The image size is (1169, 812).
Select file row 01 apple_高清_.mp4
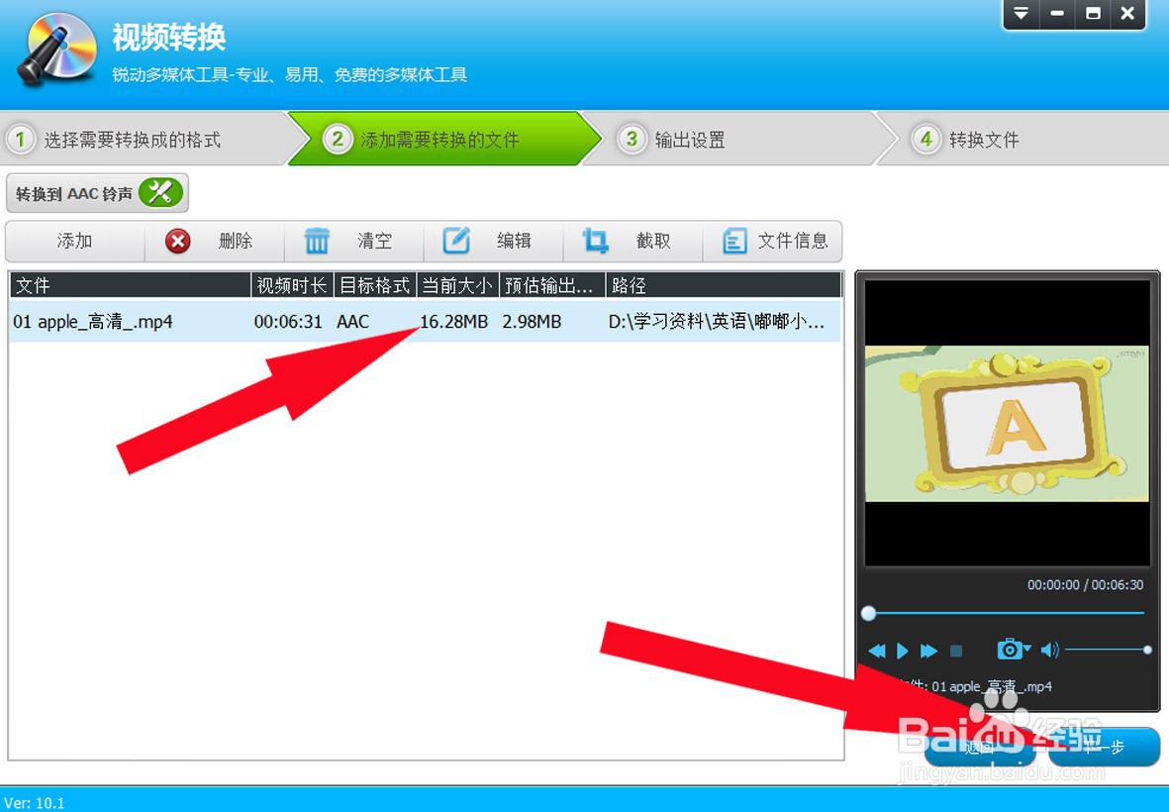point(425,322)
